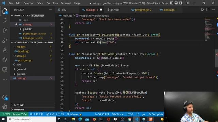Open Microsoft Edge from taskbar

pos(80,119)
